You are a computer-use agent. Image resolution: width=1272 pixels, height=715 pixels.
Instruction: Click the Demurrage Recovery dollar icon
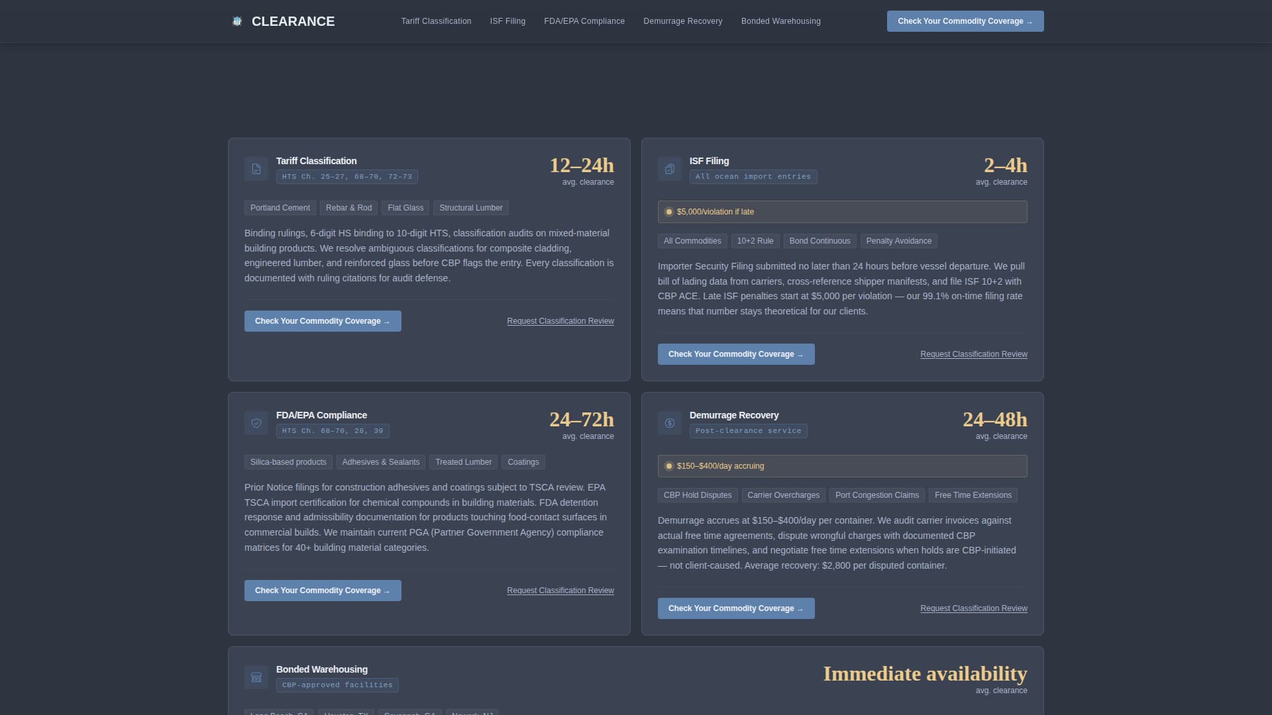670,423
